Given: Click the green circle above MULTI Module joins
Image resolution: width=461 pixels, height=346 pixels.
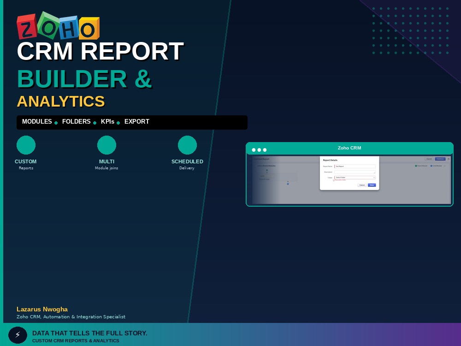Looking at the screenshot, I should [107, 145].
